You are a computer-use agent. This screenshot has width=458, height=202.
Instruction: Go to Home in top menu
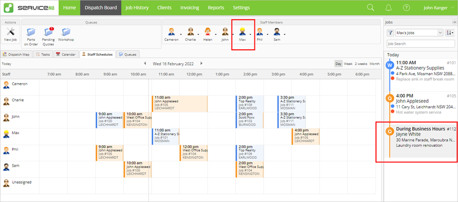pyautogui.click(x=70, y=8)
